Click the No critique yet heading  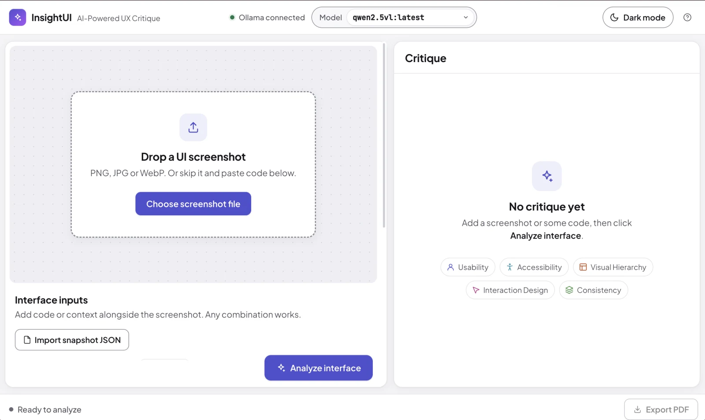[x=547, y=207]
